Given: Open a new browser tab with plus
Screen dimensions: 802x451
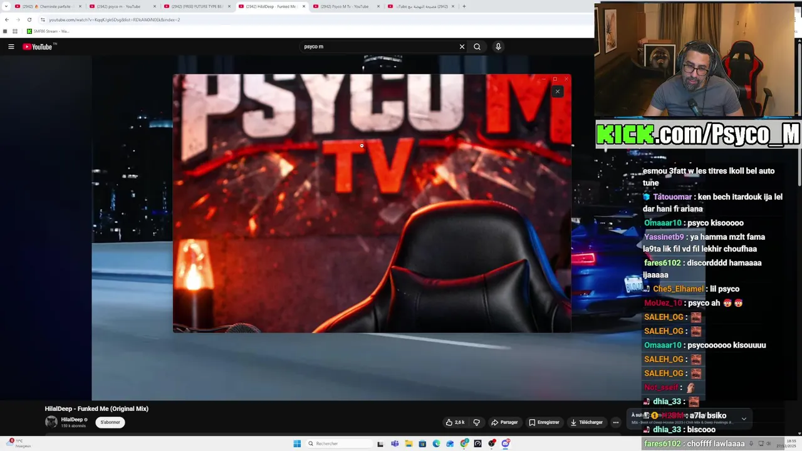Looking at the screenshot, I should [x=464, y=6].
